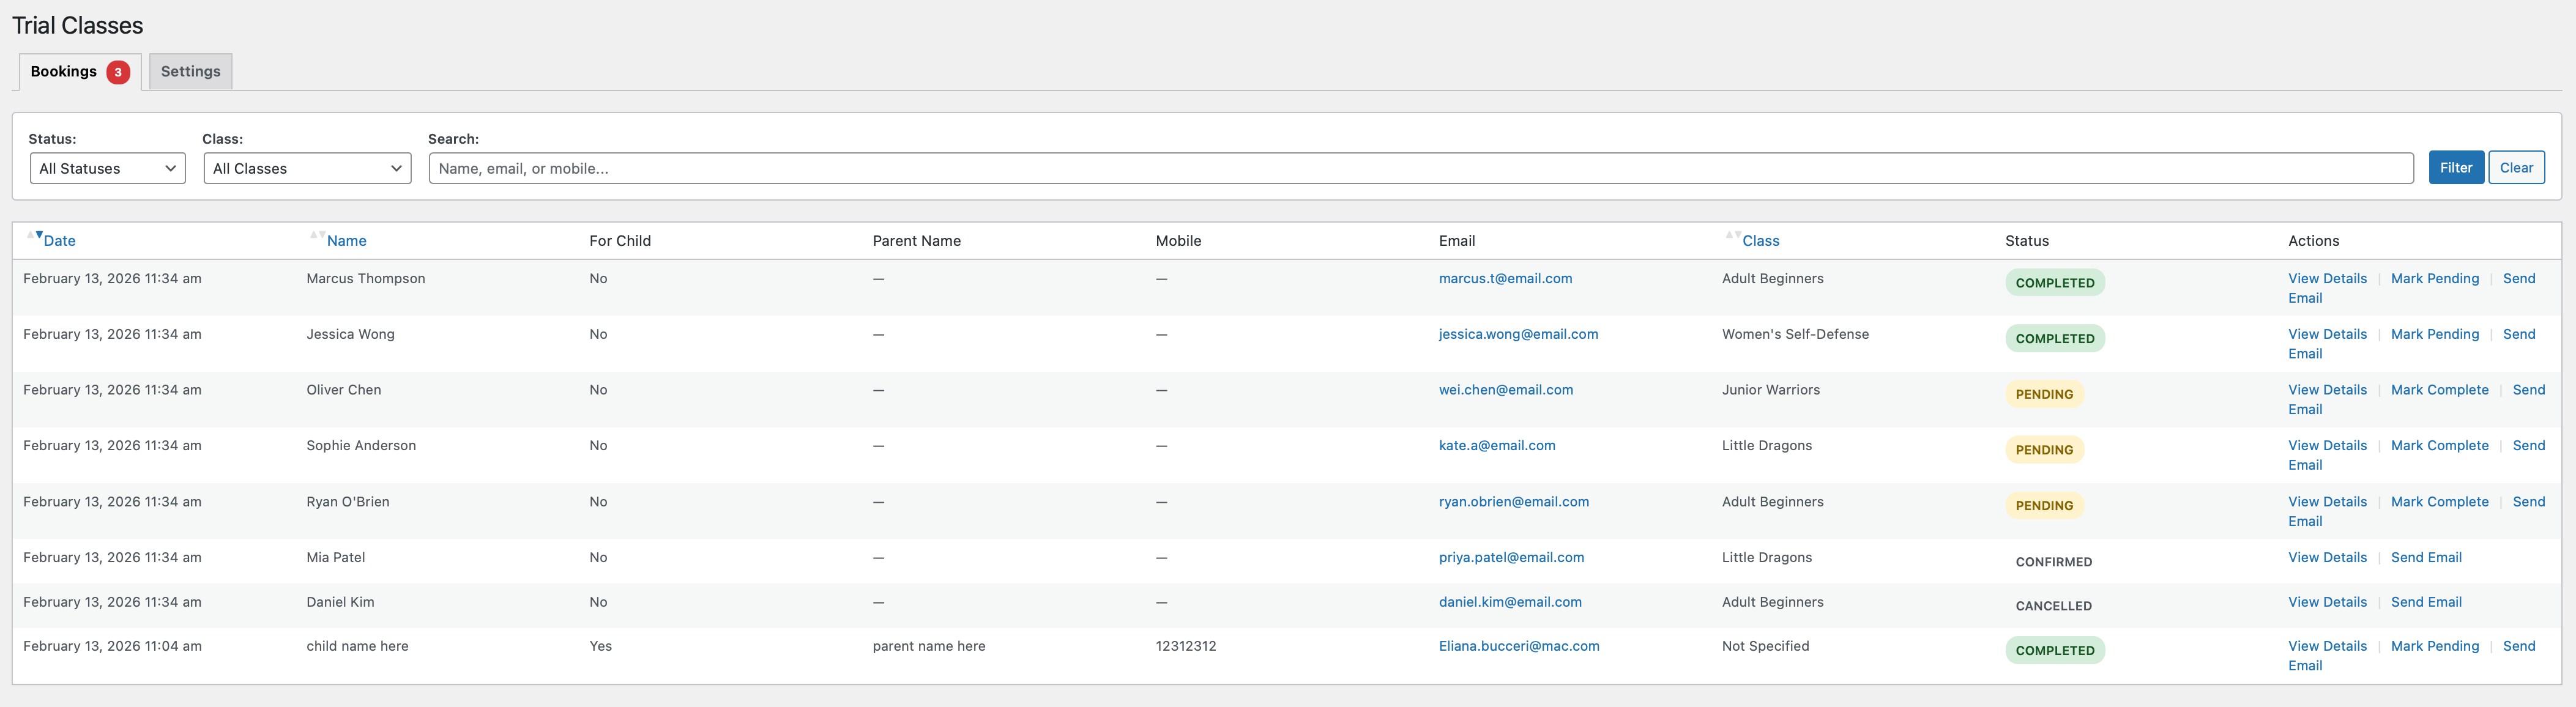Open priya.patel@email.com email link
Viewport: 2576px width, 707px height.
[1512, 557]
